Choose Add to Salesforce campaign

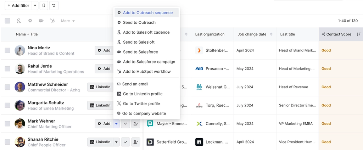click(x=146, y=62)
